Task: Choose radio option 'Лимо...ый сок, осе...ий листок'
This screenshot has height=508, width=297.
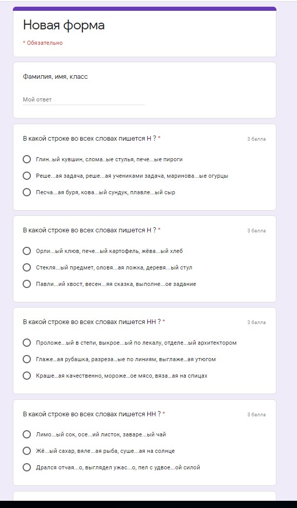Action: (x=27, y=434)
